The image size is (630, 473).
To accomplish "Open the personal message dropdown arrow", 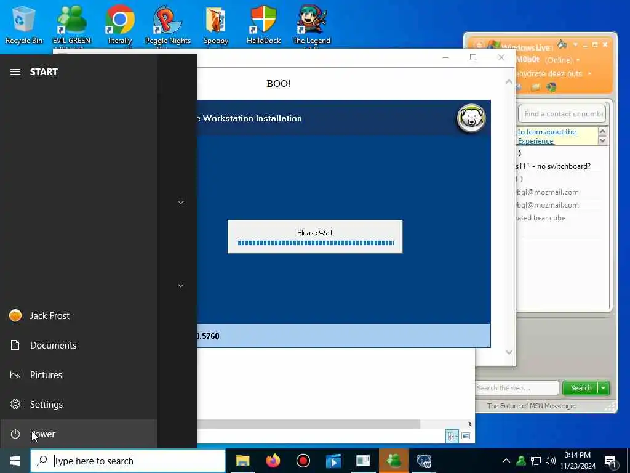I will tap(589, 74).
